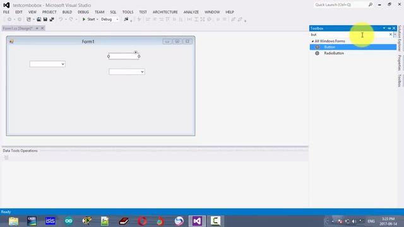Click the Redo toolbar icon

(x=71, y=20)
